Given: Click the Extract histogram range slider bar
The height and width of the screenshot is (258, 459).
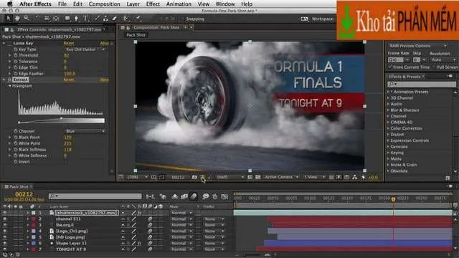Looking at the screenshot, I should coord(61,120).
